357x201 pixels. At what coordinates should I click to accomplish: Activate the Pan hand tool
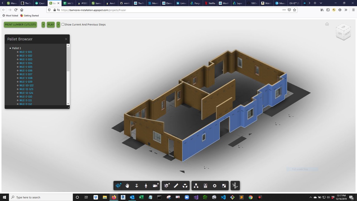pyautogui.click(x=127, y=186)
